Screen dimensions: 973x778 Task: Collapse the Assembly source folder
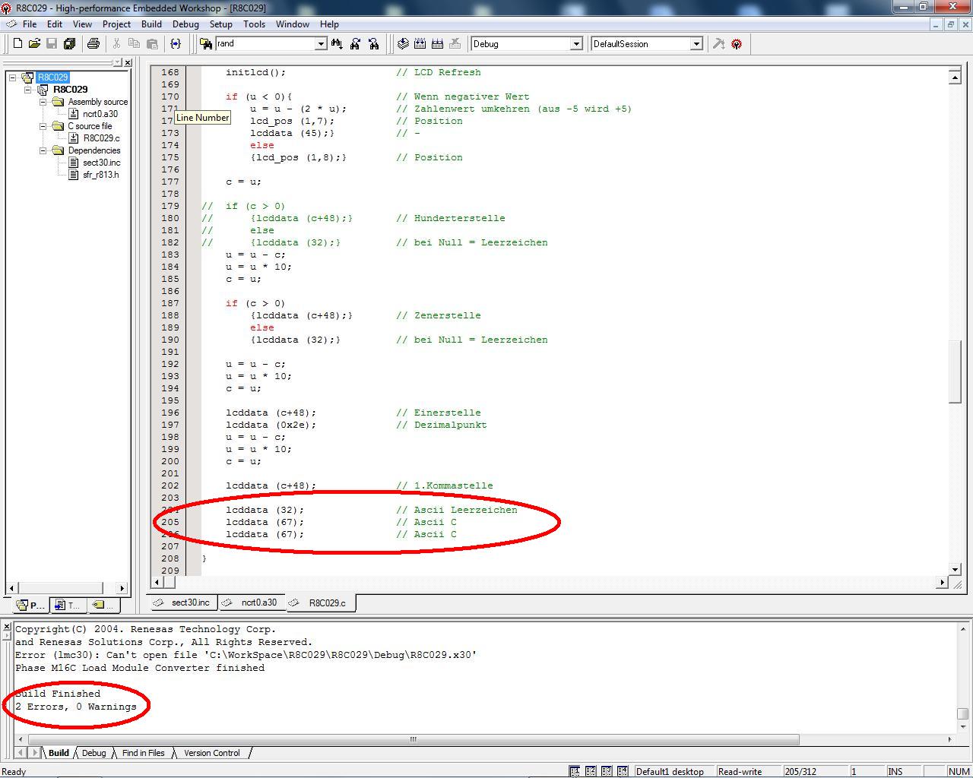(x=43, y=102)
